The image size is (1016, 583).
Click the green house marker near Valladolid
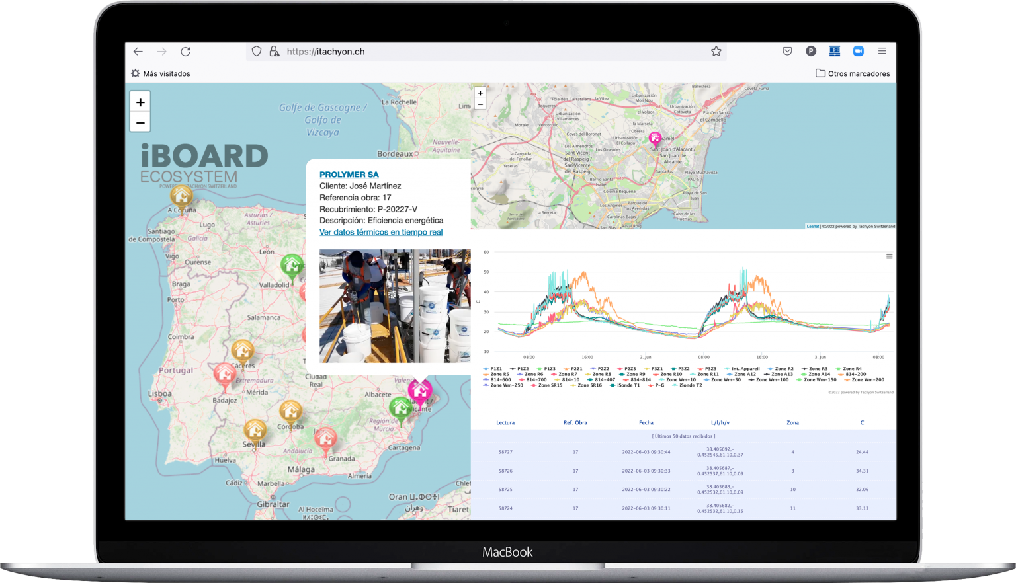(x=291, y=266)
